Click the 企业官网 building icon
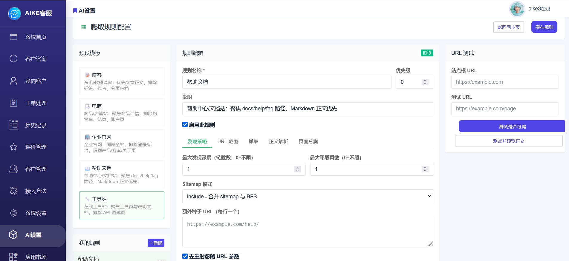Screen dimensions: 569x261 pos(87,137)
